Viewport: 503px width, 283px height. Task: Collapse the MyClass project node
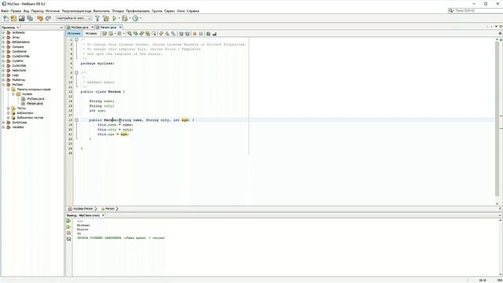(3, 85)
